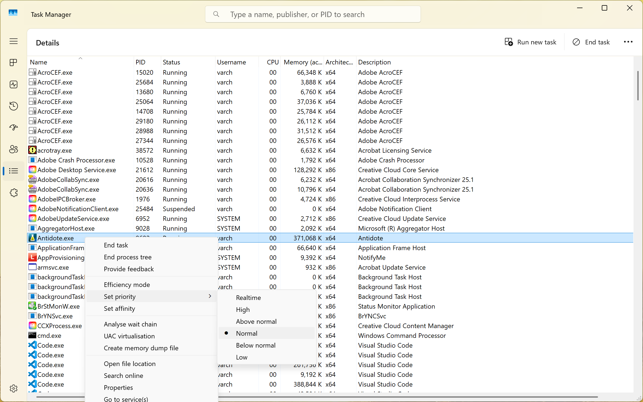Screen dimensions: 643x402
Task: Sort by the Memory column header
Action: 302,62
